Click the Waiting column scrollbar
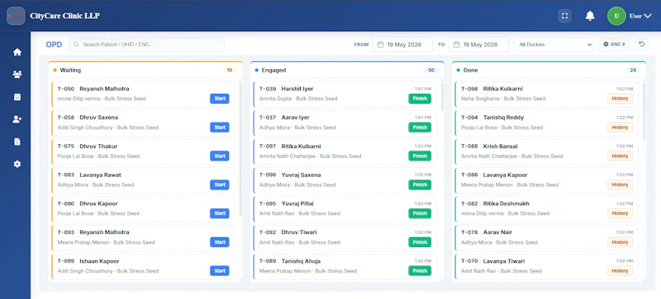Screen dimensions: 661x299 point(240,149)
